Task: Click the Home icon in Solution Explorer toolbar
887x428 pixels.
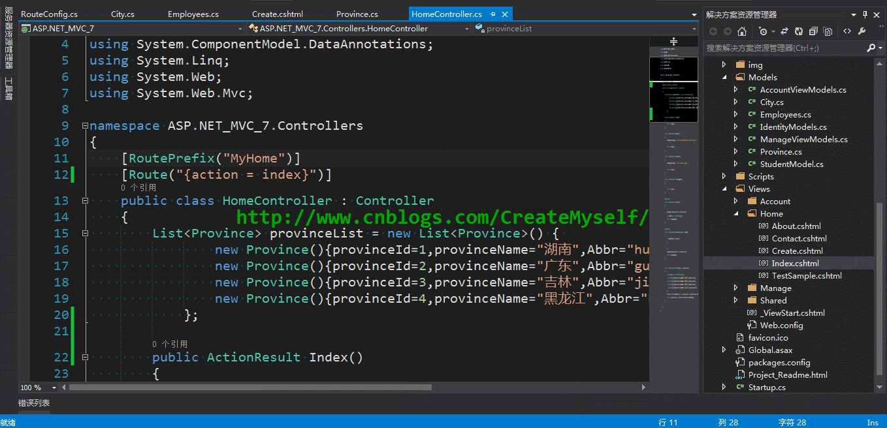Action: [742, 31]
